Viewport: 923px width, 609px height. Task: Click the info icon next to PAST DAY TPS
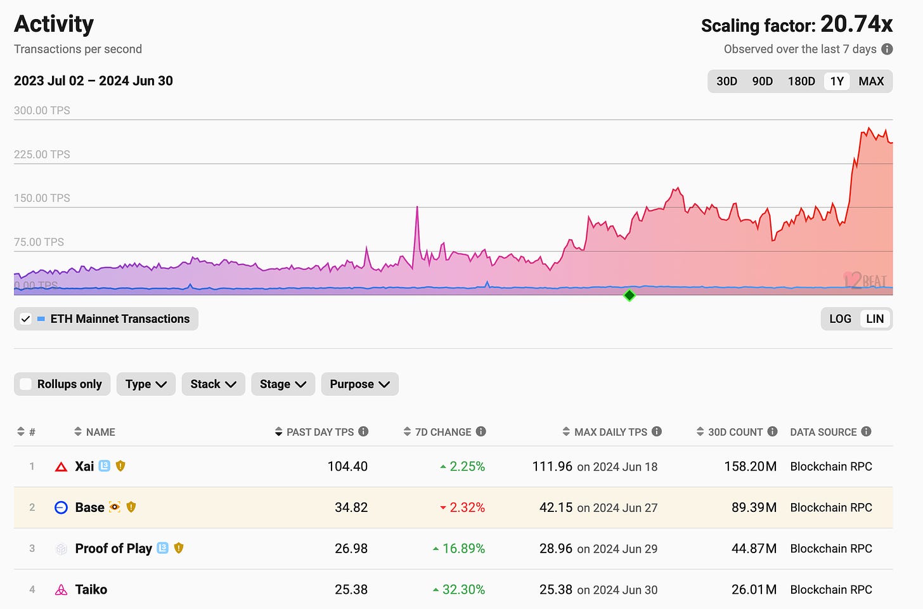click(x=363, y=431)
